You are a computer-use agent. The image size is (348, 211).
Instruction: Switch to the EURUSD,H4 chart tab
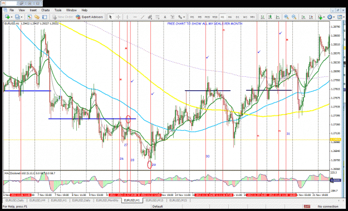(x=37, y=200)
